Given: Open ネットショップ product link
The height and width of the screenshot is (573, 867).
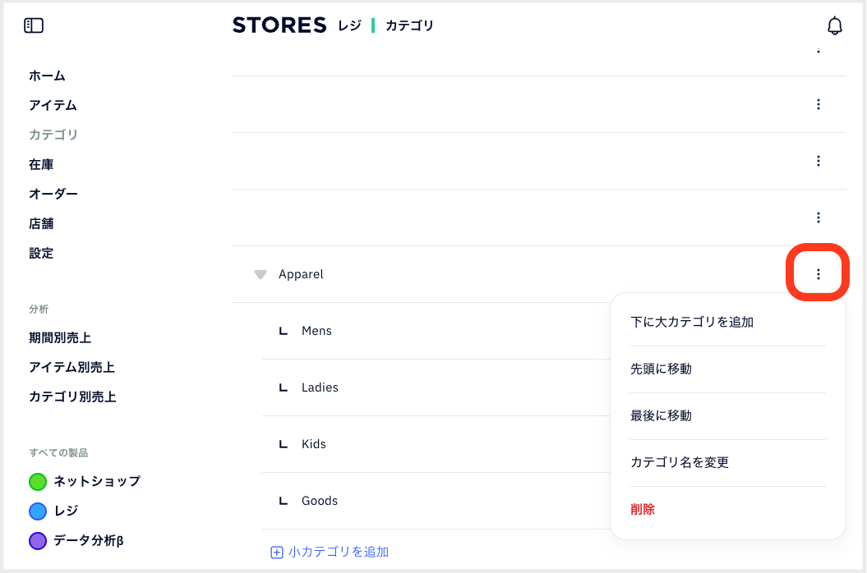Looking at the screenshot, I should pos(97,481).
